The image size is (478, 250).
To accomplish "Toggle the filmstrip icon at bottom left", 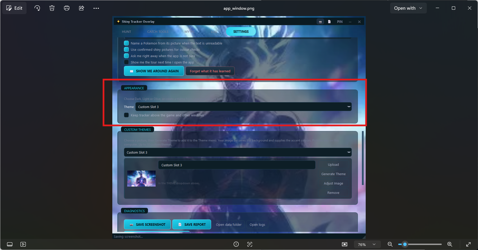I will pos(10,244).
